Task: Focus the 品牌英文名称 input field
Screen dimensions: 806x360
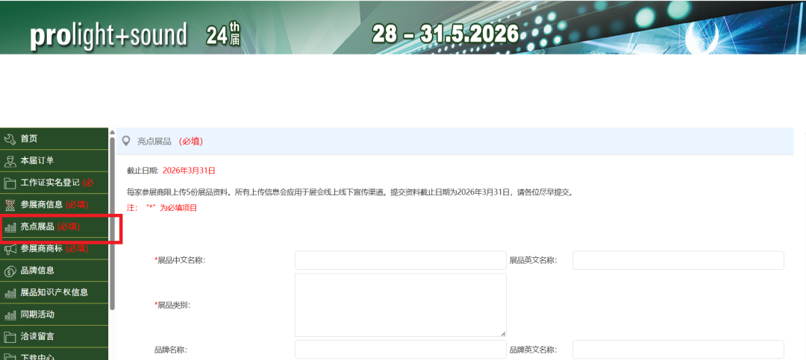Action: [678, 350]
